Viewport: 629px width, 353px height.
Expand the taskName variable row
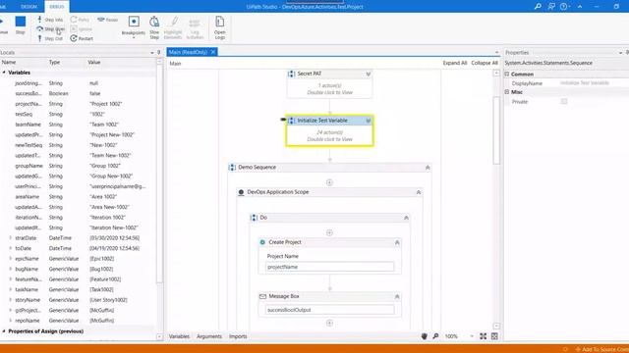(11, 289)
